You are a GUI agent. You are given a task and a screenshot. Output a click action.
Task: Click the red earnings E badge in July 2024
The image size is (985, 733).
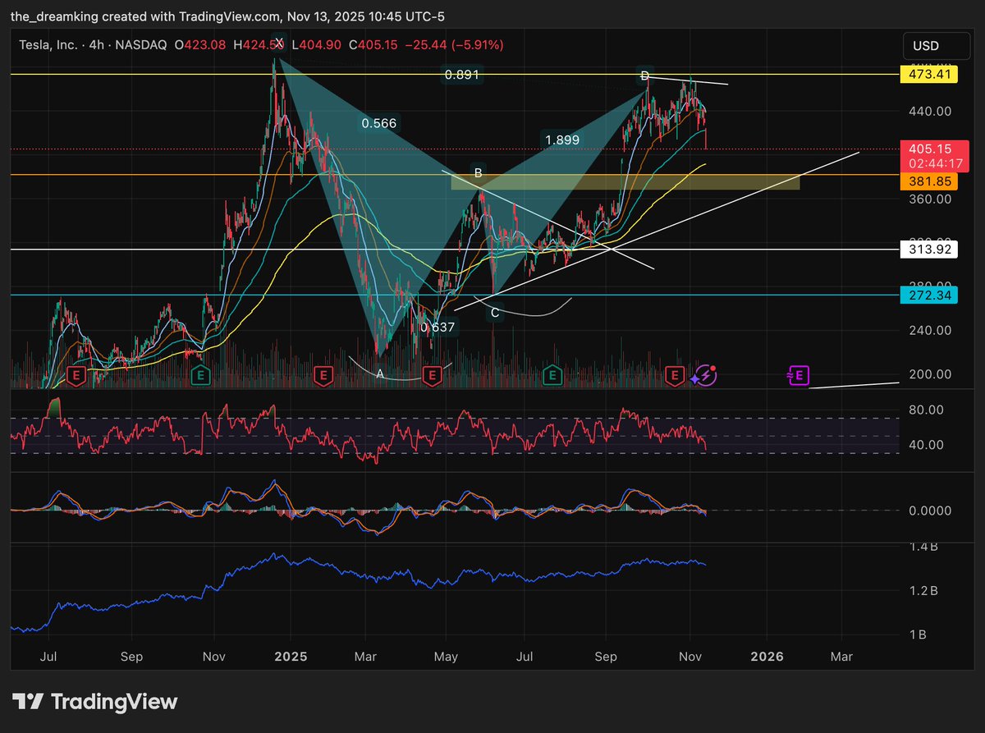tap(76, 375)
